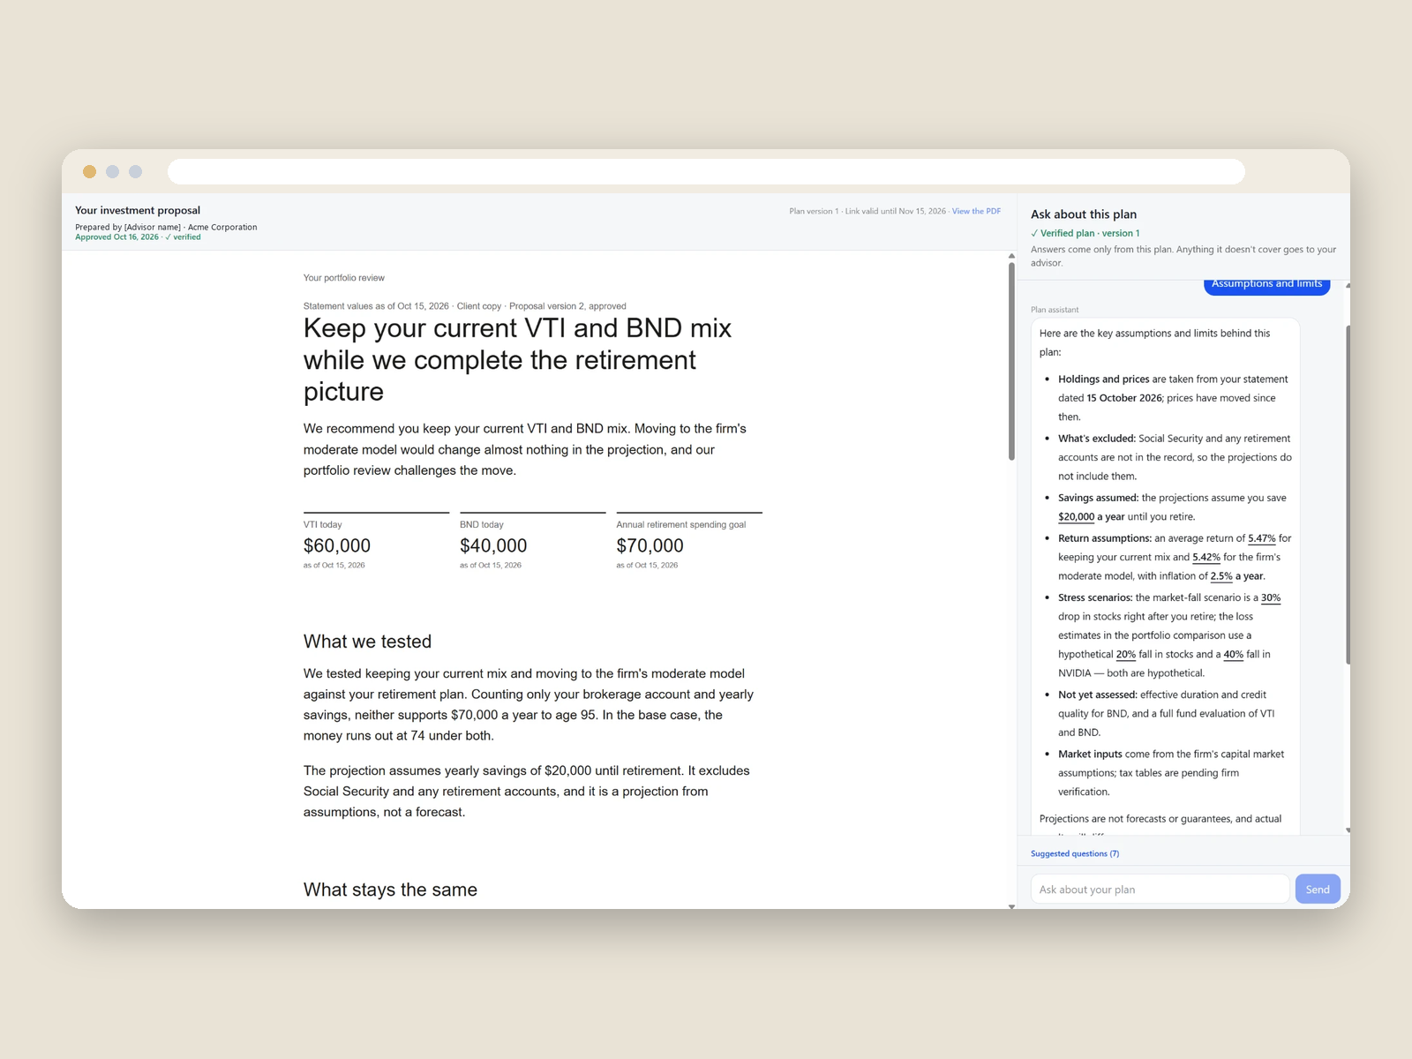Click the underlined 20% stock fall value
Viewport: 1412px width, 1059px height.
[1126, 655]
